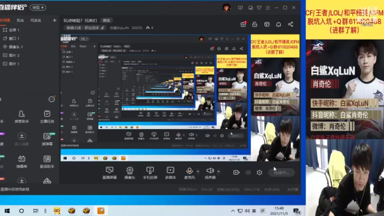Mute the 扬声器 speaker
The image size is (384, 216).
pos(210,173)
